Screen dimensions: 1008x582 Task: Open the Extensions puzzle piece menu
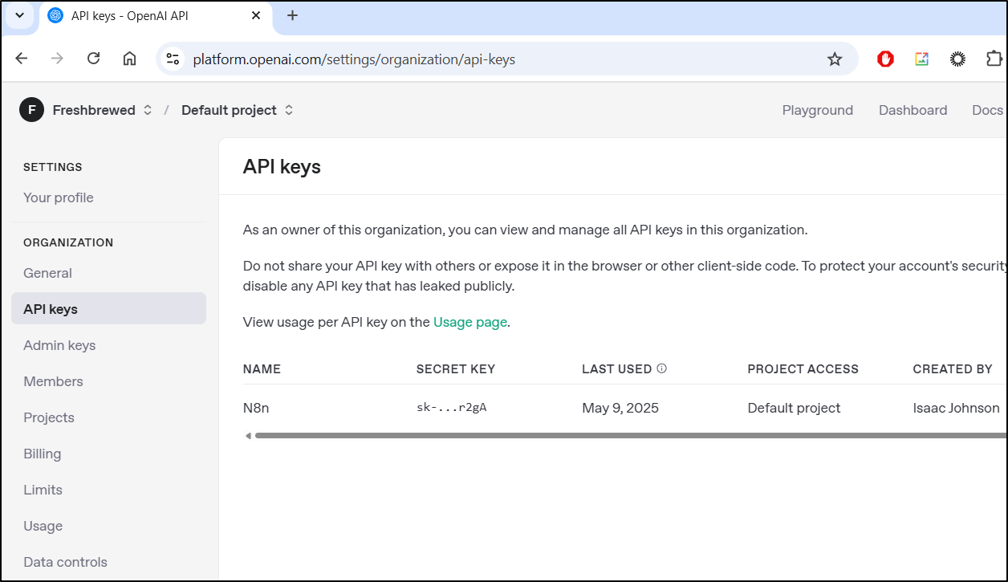[x=994, y=59]
